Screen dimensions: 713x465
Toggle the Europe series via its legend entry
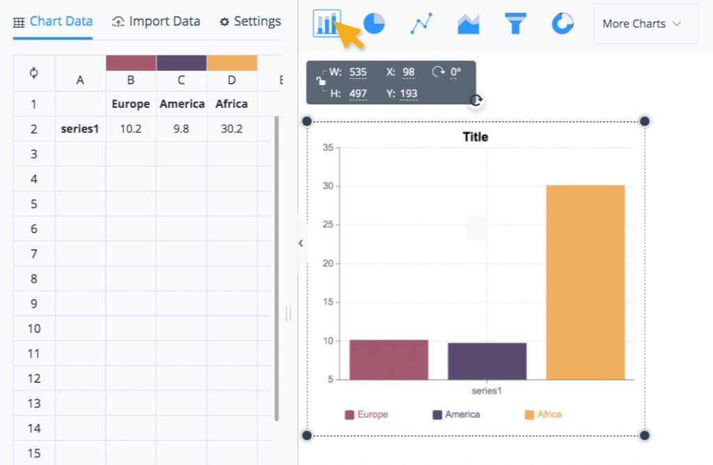368,413
